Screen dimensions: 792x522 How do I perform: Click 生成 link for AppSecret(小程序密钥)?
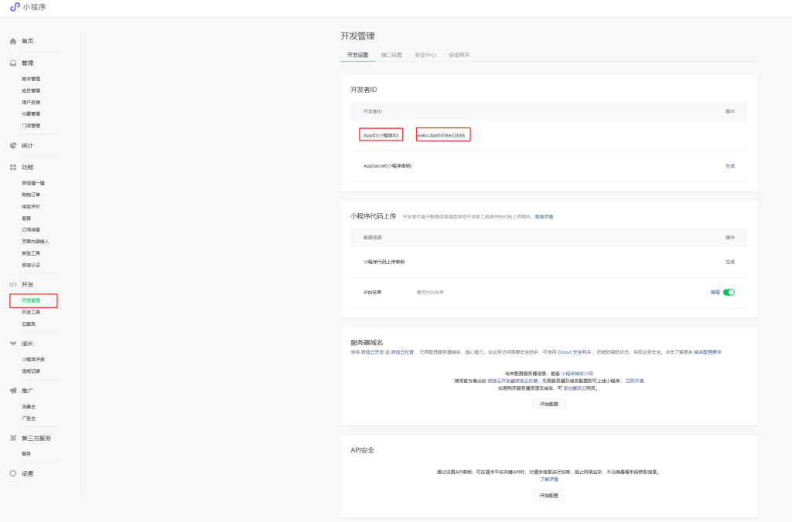tap(729, 166)
